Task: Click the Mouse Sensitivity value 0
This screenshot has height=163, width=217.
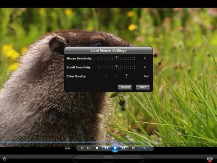Action: tap(145, 58)
